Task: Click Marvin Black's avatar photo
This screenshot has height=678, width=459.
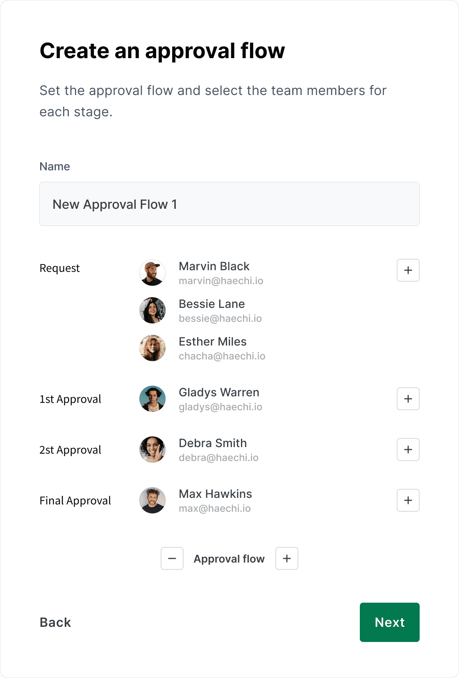Action: coord(152,273)
